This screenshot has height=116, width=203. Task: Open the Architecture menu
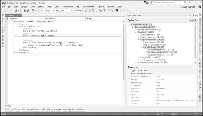(68, 7)
